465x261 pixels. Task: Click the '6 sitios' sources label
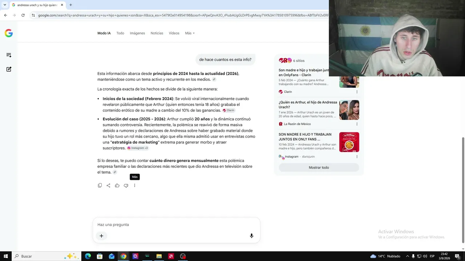click(x=299, y=61)
